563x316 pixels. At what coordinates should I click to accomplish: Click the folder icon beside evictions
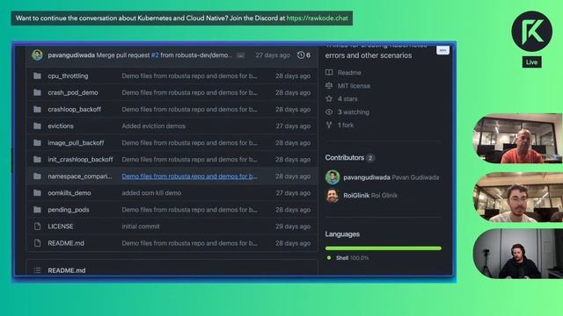37,126
